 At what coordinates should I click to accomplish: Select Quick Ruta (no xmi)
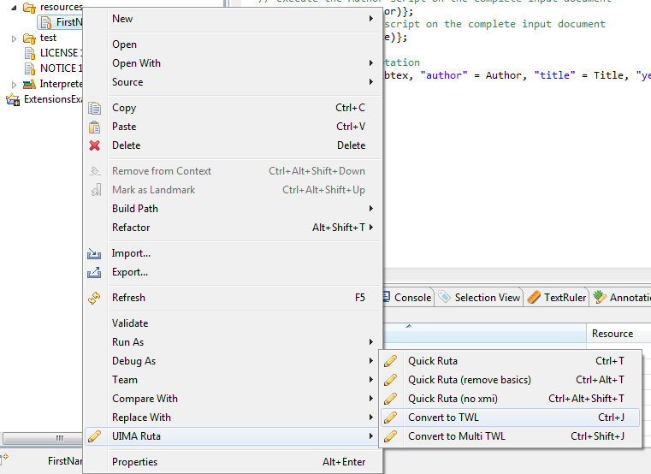[453, 399]
